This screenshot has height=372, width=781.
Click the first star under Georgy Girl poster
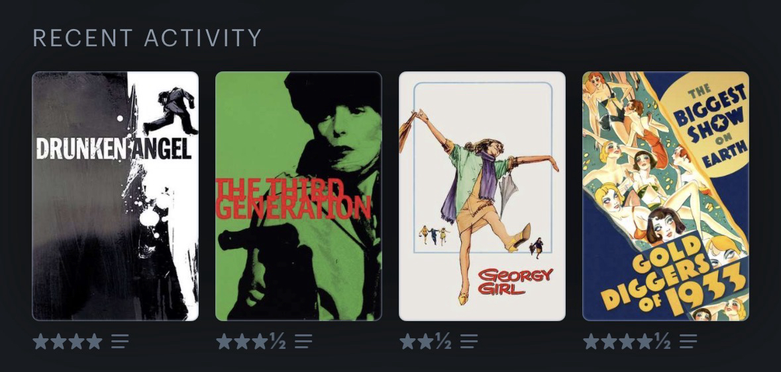click(x=407, y=341)
